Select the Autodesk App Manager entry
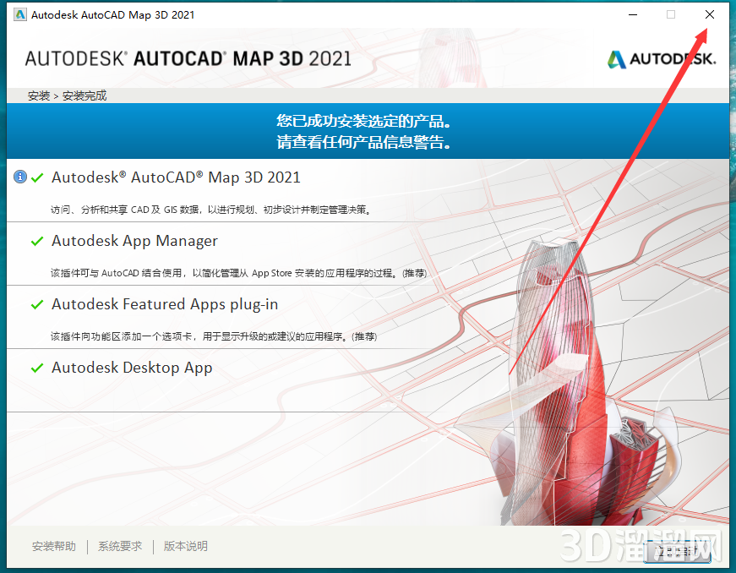 (x=134, y=241)
